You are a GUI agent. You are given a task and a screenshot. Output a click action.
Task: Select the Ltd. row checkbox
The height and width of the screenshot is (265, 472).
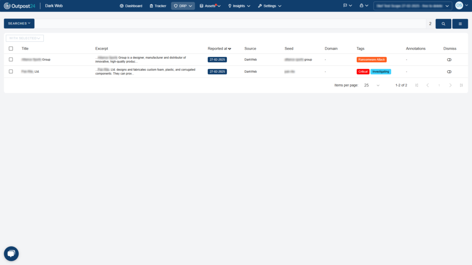point(11,71)
